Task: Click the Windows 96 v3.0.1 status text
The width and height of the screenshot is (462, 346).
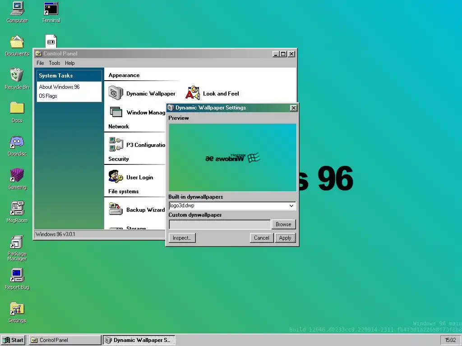Action: [55, 234]
